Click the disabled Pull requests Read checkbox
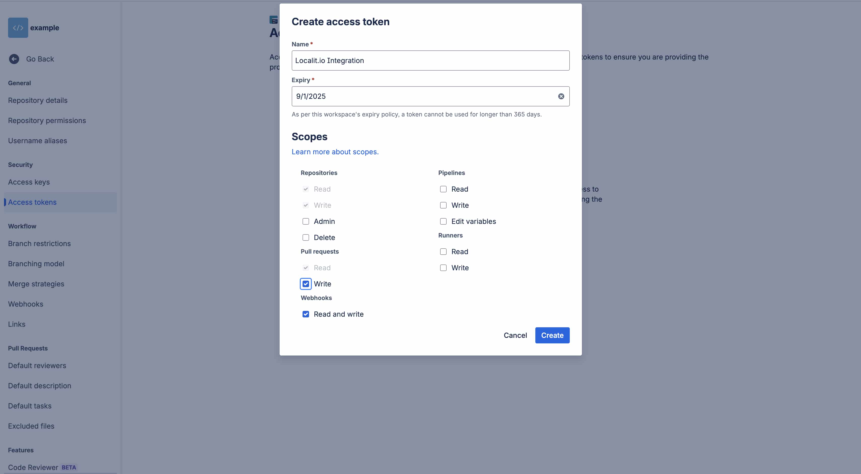Viewport: 861px width, 474px height. point(306,268)
